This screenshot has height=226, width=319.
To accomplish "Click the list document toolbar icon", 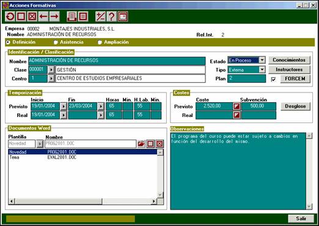I will (x=83, y=17).
